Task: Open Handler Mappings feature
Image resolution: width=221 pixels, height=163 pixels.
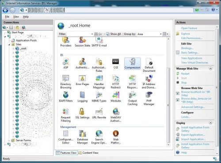Action: pos(99,82)
